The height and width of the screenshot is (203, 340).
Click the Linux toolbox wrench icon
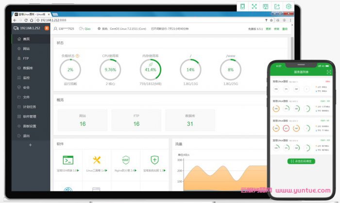click(x=97, y=160)
